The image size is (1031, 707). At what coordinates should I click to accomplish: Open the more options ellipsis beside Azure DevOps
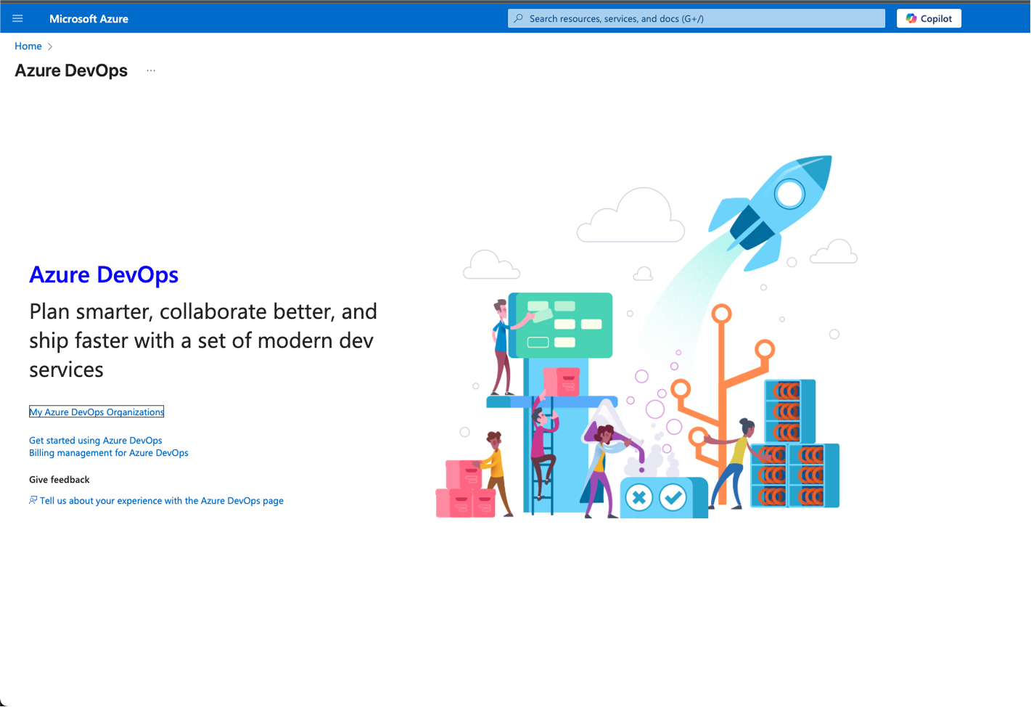pos(151,70)
